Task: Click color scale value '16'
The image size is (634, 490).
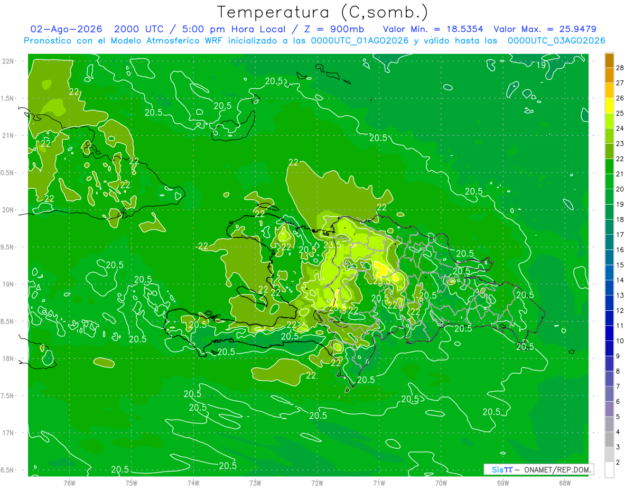Action: point(620,250)
